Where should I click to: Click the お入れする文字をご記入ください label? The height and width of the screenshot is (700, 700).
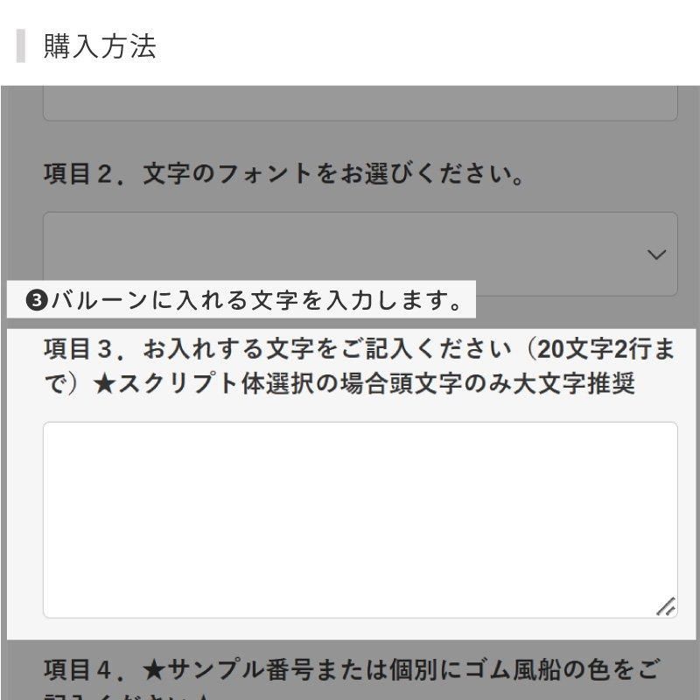334,350
